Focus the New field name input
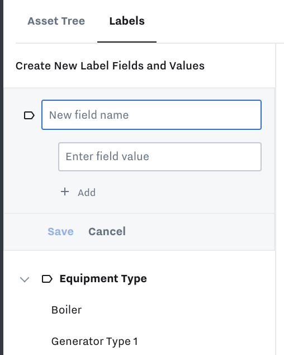This screenshot has width=284, height=355. (x=152, y=115)
